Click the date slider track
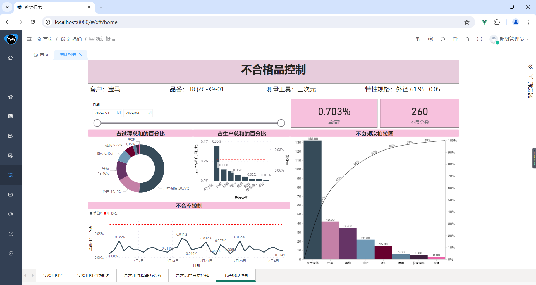The height and width of the screenshot is (285, 536). [x=189, y=123]
